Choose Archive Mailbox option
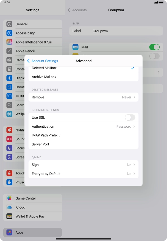 (x=83, y=77)
